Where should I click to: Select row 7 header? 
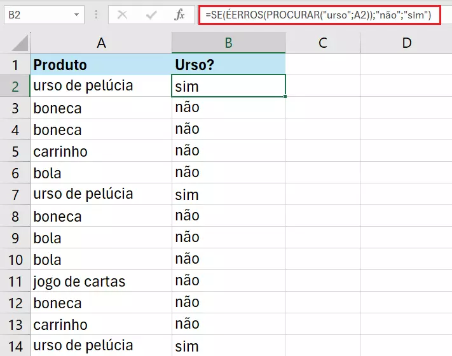[x=15, y=194]
